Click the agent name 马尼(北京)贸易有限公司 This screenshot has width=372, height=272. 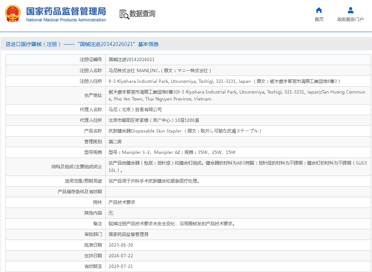click(135, 110)
